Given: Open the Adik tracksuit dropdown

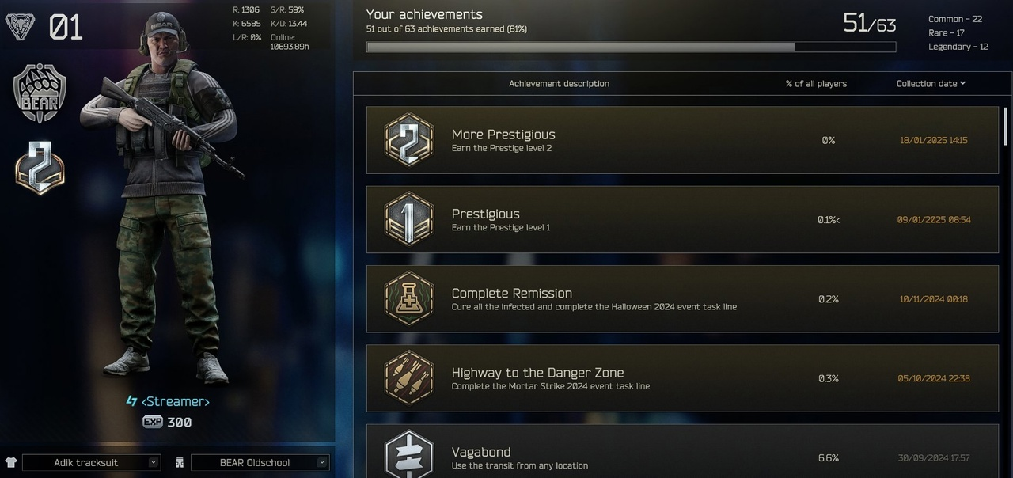Looking at the screenshot, I should pyautogui.click(x=92, y=463).
